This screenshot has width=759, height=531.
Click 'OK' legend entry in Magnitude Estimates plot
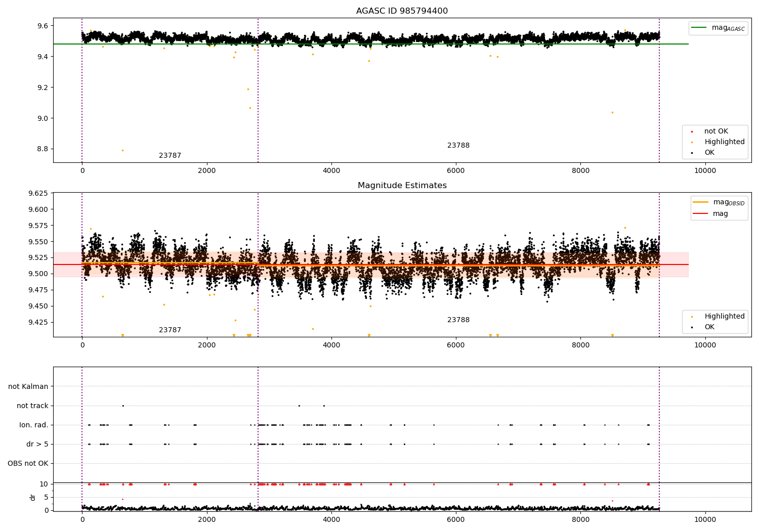click(x=703, y=327)
